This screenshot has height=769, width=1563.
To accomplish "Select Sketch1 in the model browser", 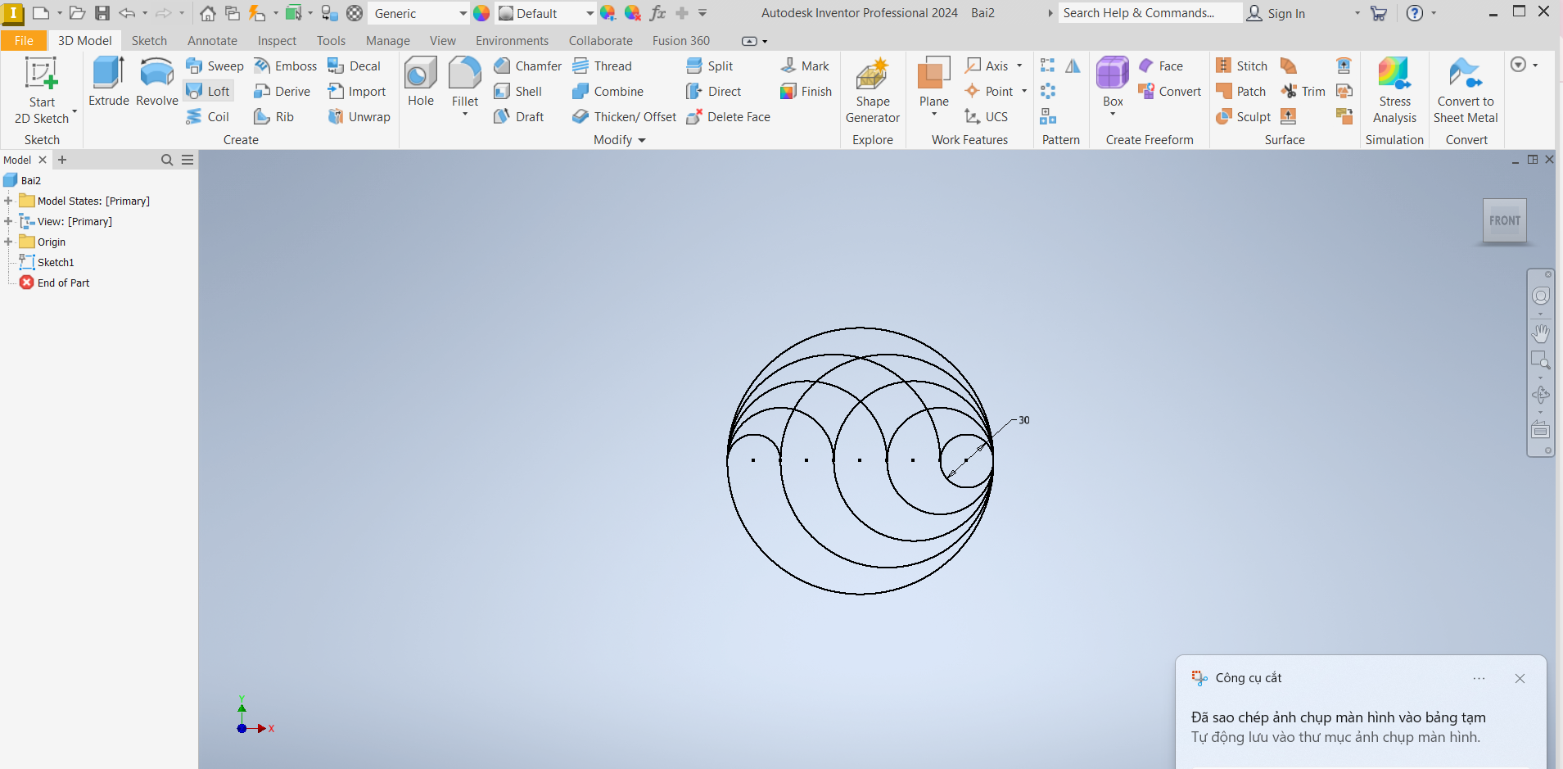I will click(x=56, y=262).
